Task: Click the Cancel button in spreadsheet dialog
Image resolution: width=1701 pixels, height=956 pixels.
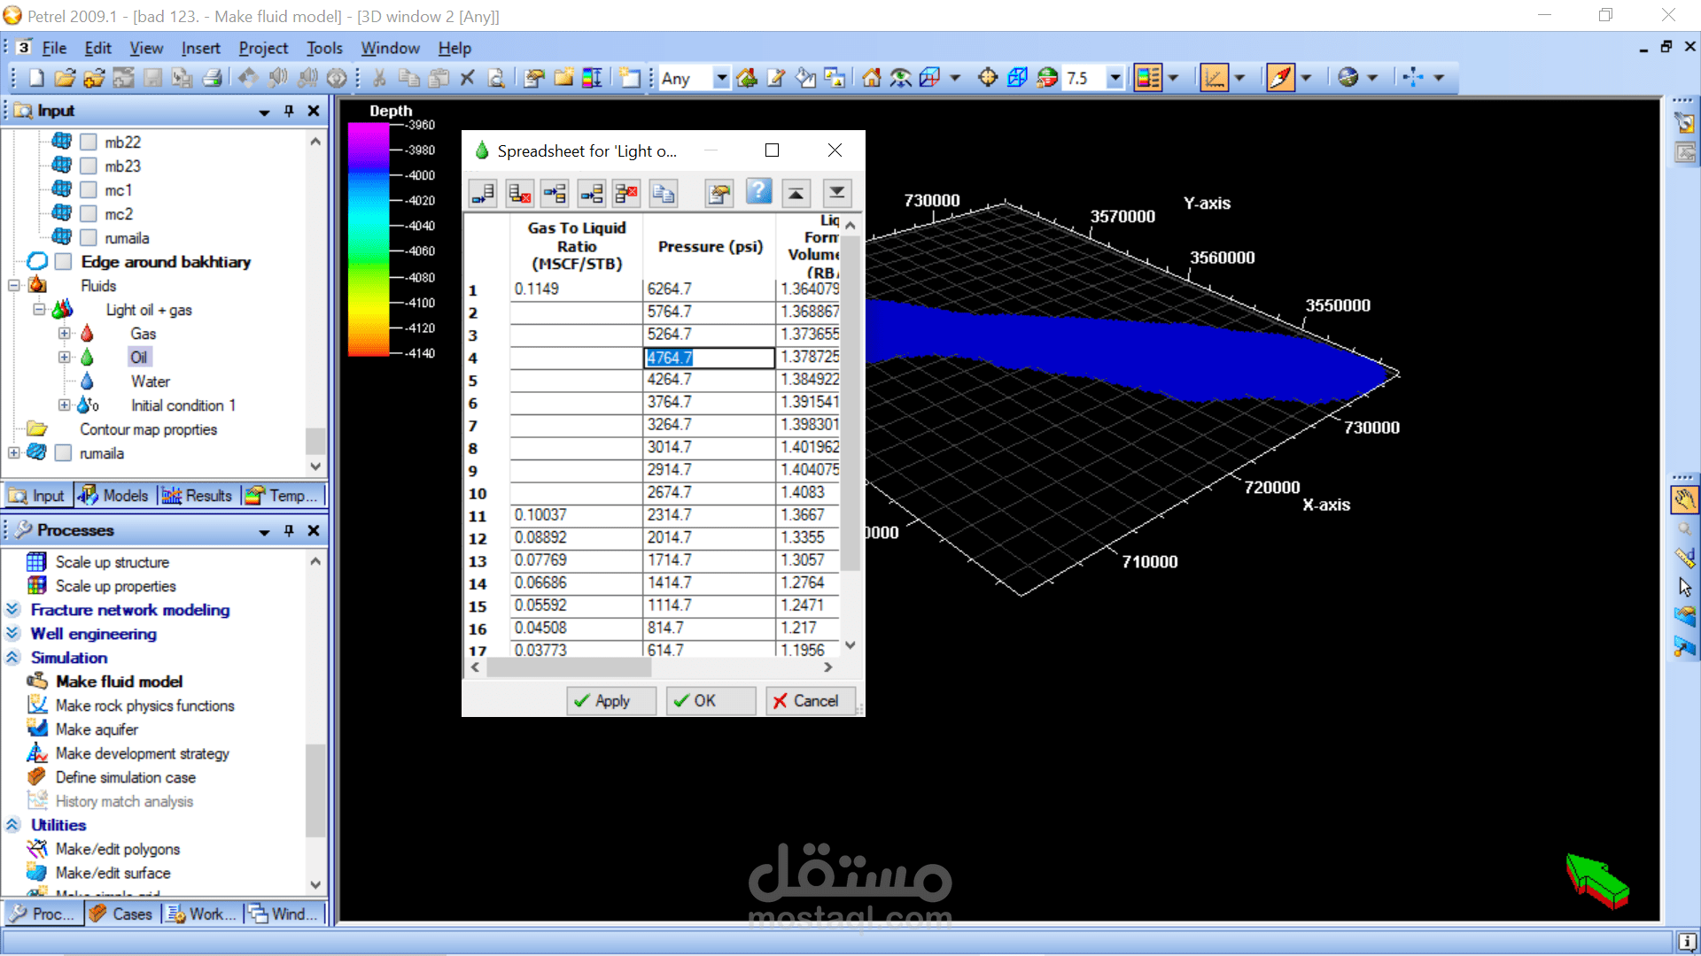Action: tap(810, 700)
